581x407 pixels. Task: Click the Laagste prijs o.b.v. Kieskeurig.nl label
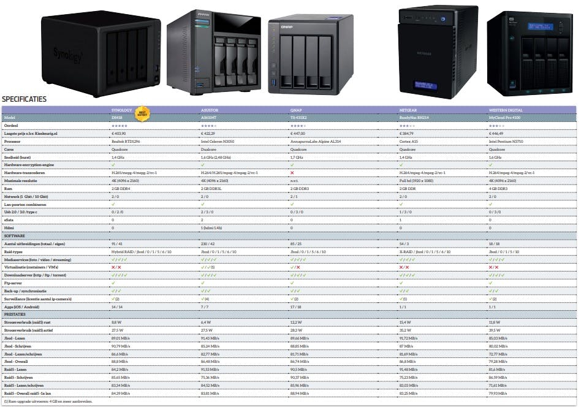31,134
